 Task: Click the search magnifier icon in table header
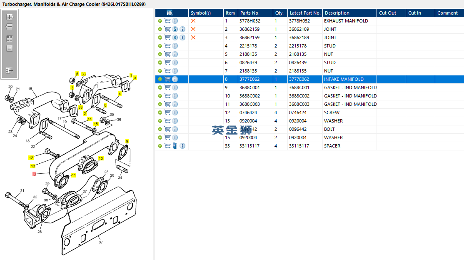(170, 13)
